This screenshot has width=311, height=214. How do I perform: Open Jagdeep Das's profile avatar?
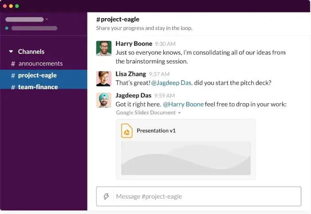coord(104,100)
